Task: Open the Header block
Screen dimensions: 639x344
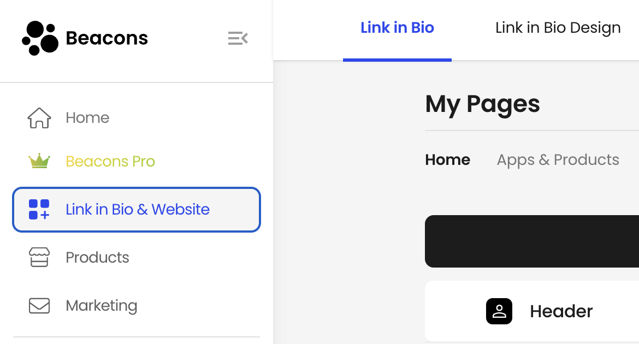Action: 561,311
